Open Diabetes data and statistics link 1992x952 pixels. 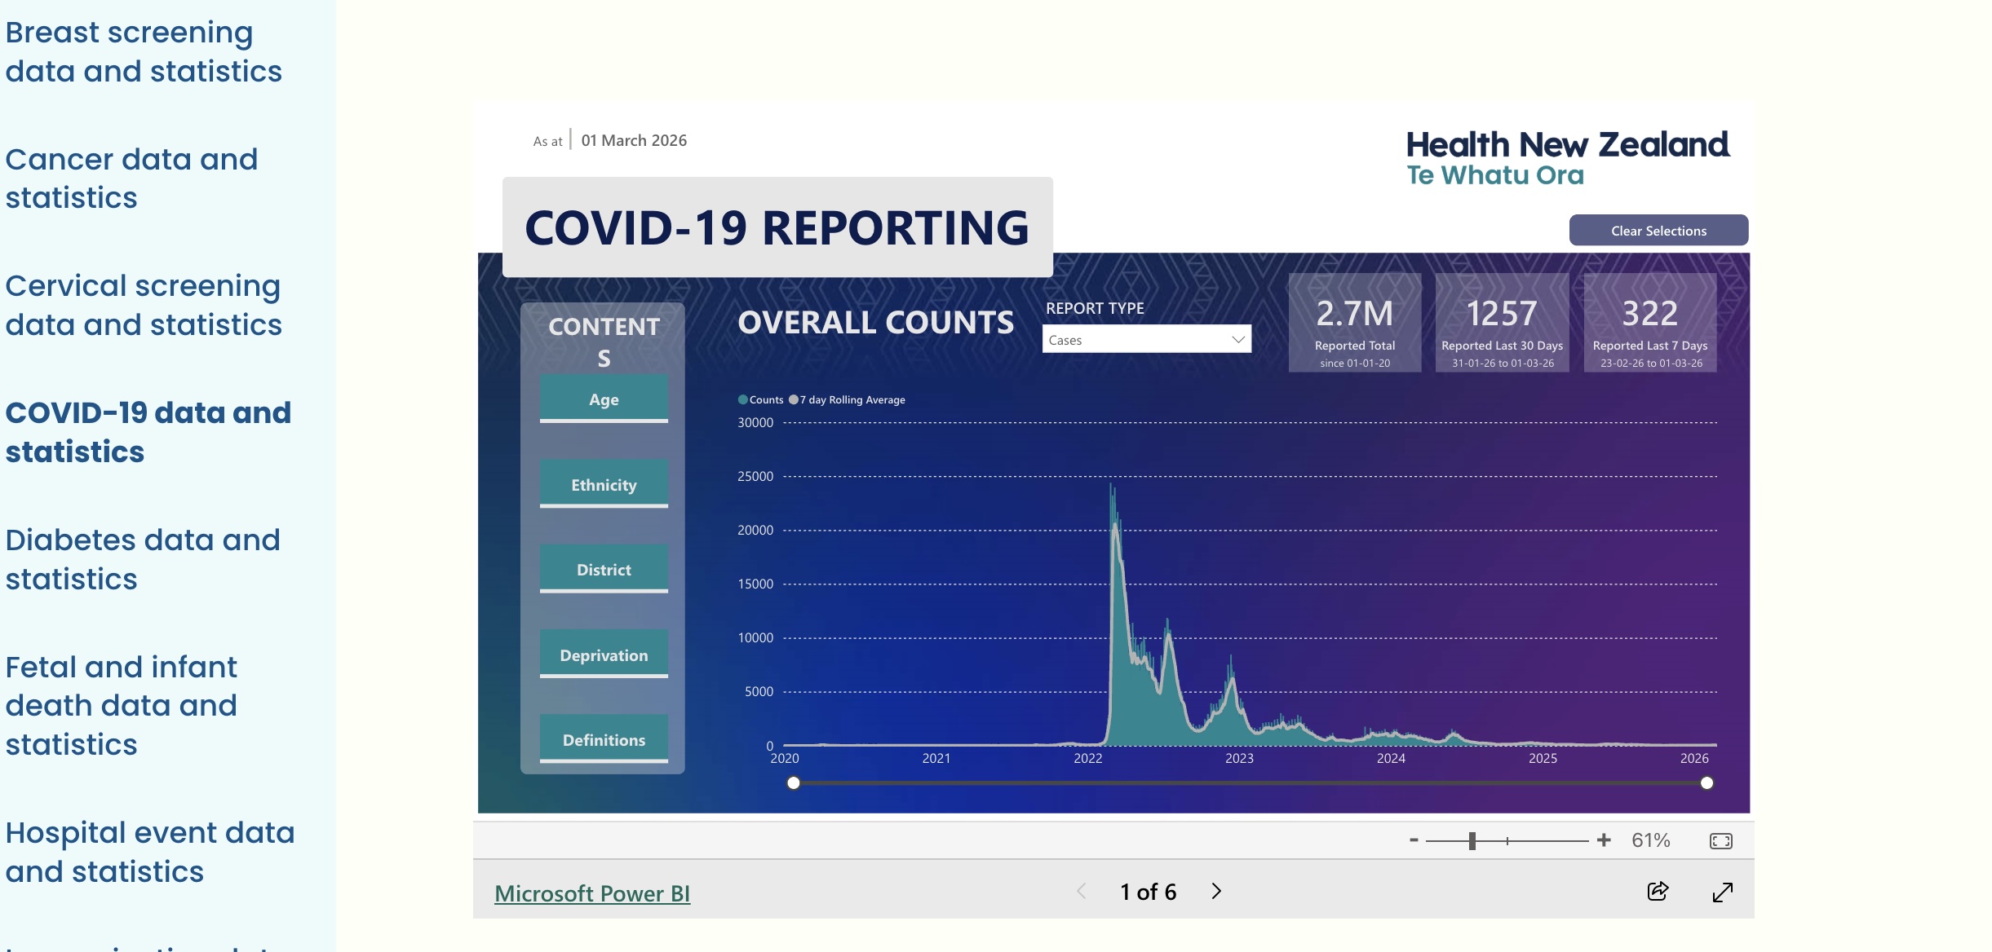pos(143,559)
